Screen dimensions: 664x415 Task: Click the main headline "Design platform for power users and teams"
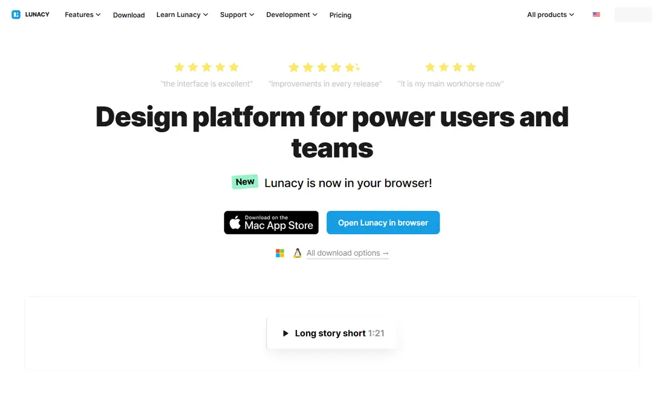tap(332, 132)
